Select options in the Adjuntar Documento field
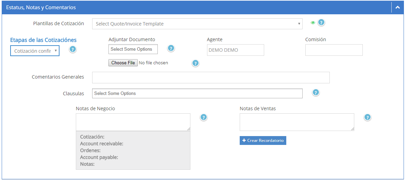The height and width of the screenshot is (182, 408). (x=133, y=49)
